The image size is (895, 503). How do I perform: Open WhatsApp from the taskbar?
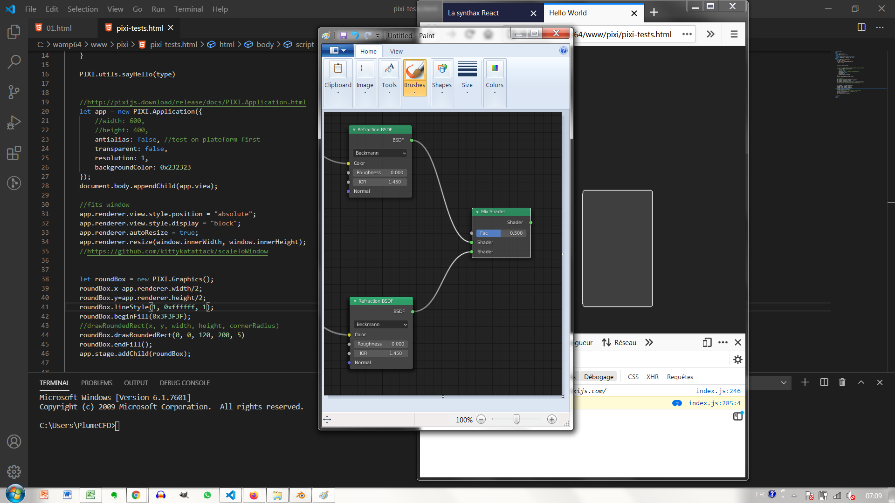[x=207, y=495]
